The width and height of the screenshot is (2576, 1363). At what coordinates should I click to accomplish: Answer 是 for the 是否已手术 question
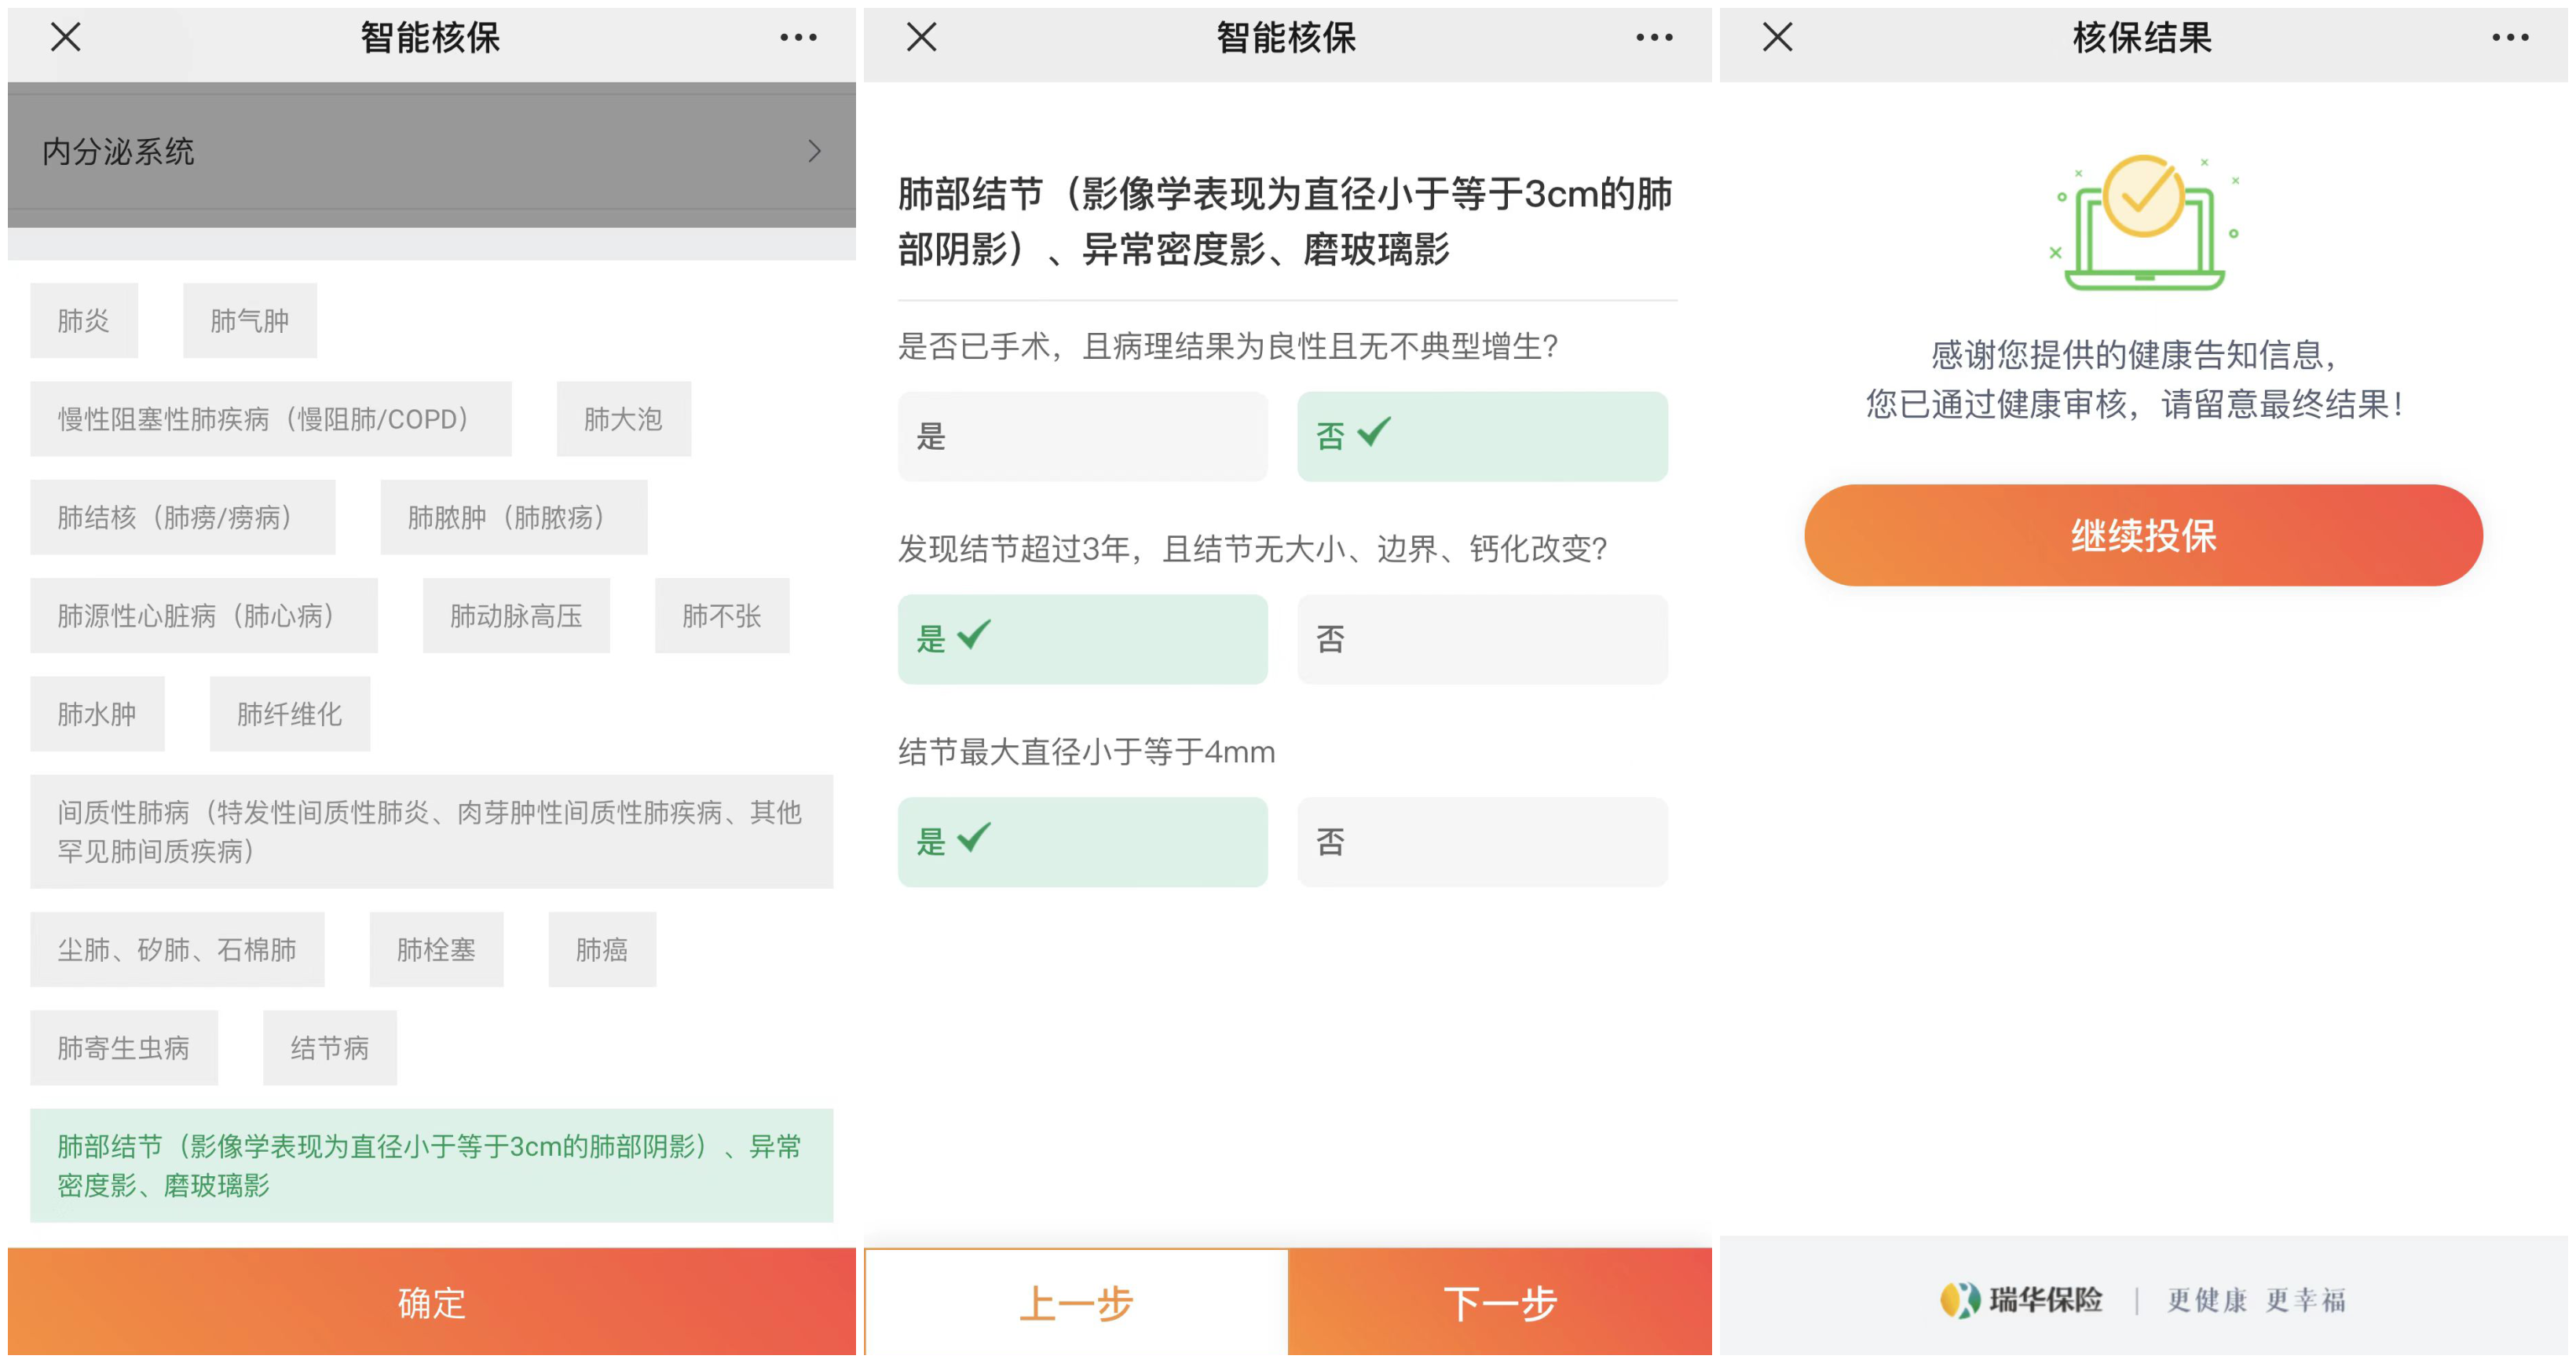pyautogui.click(x=1083, y=437)
